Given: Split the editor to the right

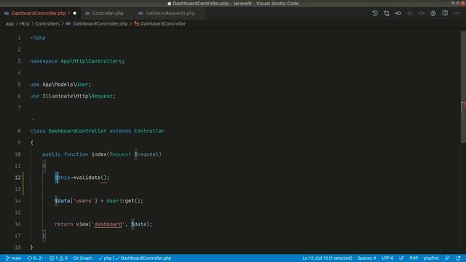Looking at the screenshot, I should [445, 13].
